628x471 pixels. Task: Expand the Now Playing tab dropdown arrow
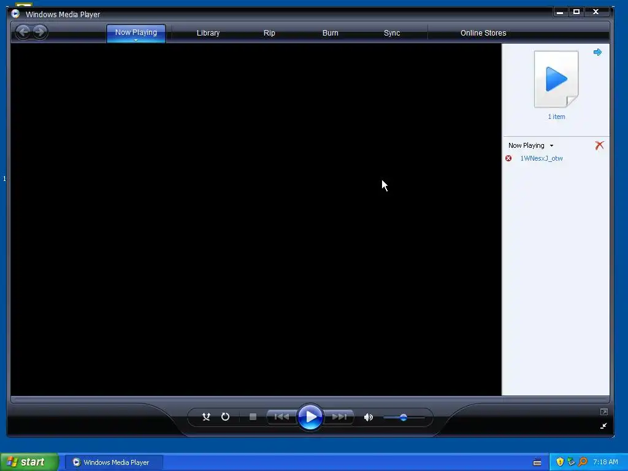tap(136, 40)
